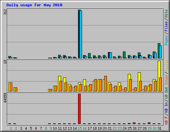Click day label 31 on the x-axis

click(x=159, y=128)
